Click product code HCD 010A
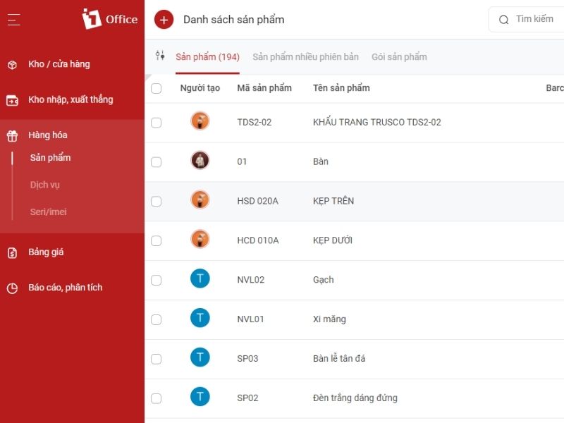Screen dimensions: 564x423 coord(258,240)
